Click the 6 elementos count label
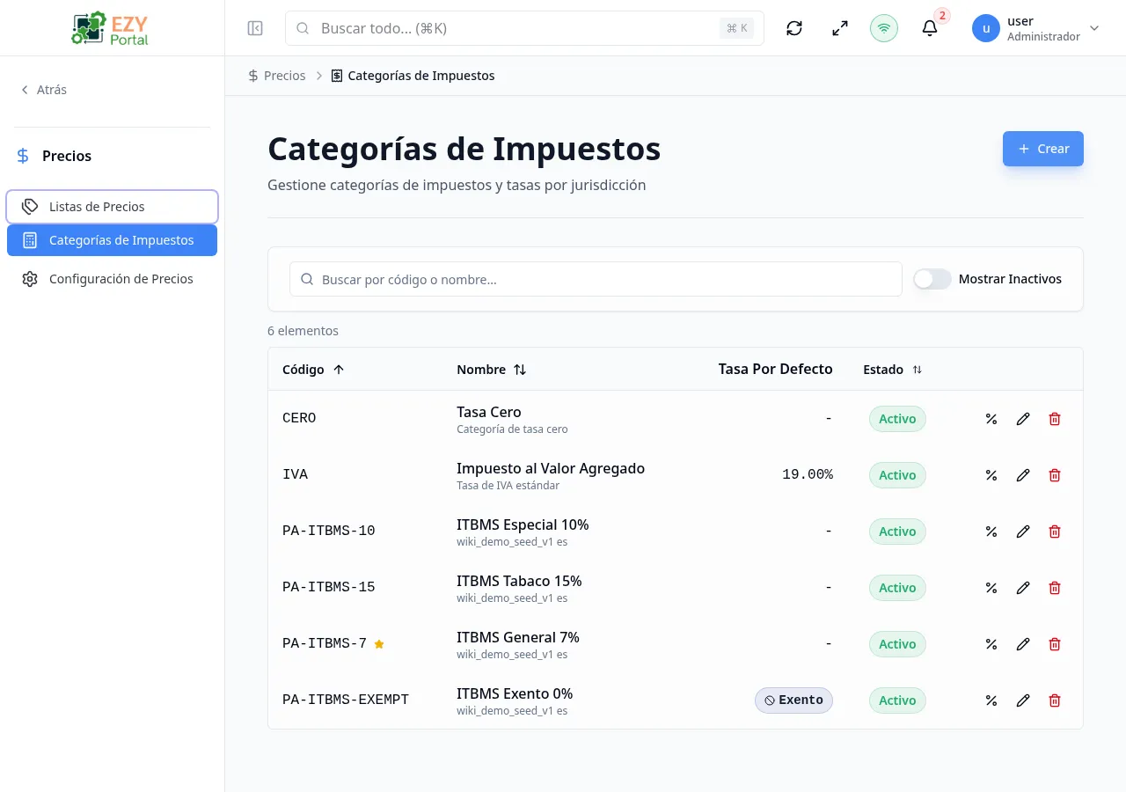The height and width of the screenshot is (792, 1126). click(x=303, y=331)
